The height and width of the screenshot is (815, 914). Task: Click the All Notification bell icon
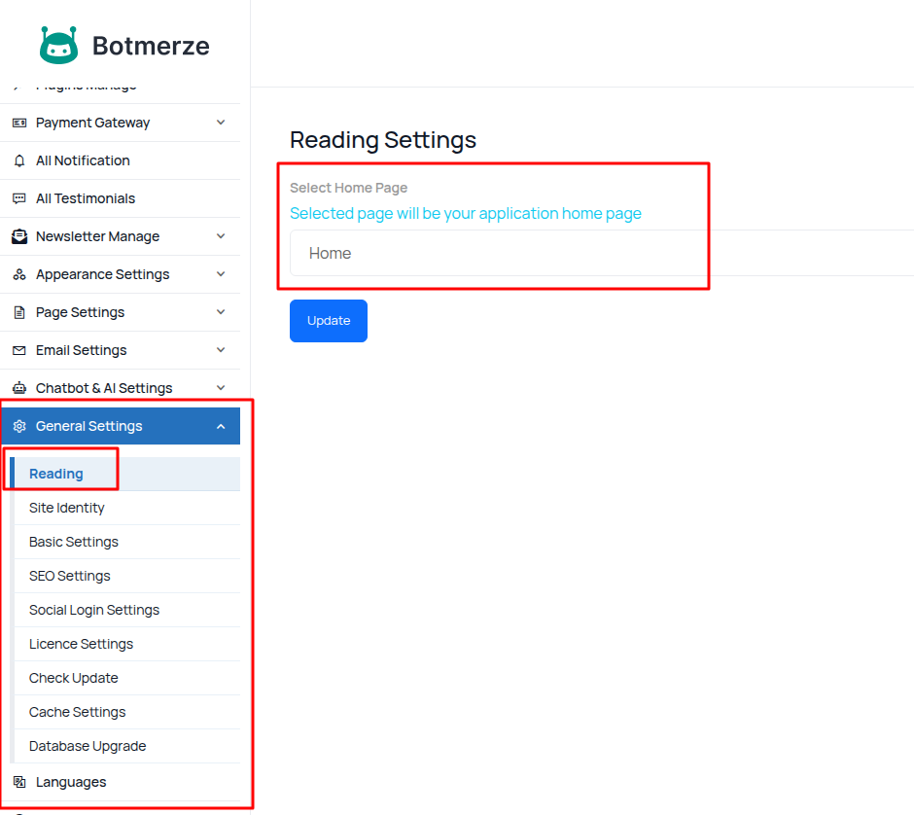coord(19,160)
